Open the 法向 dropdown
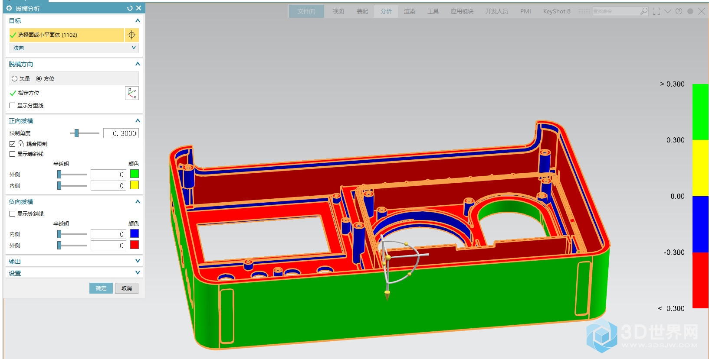The image size is (709, 359). click(74, 48)
